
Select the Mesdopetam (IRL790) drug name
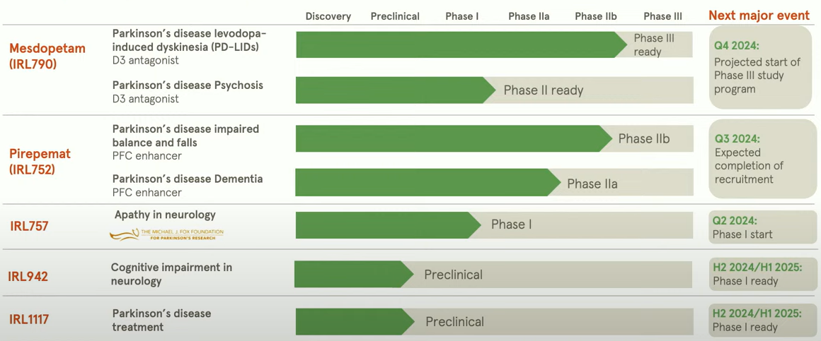(x=47, y=56)
